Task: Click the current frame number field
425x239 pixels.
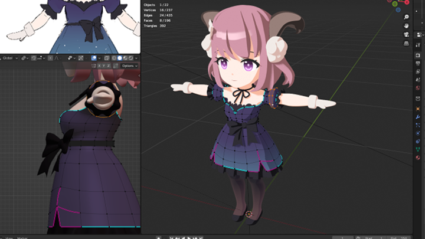Action: (x=342, y=238)
